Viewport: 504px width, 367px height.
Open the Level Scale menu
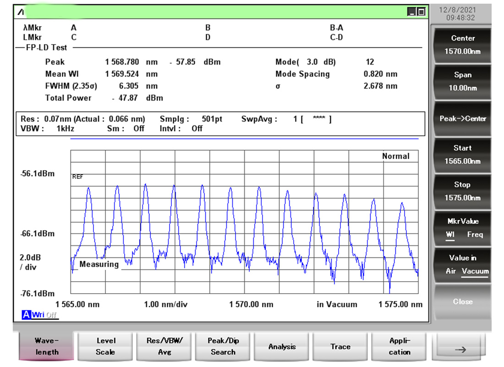click(106, 346)
